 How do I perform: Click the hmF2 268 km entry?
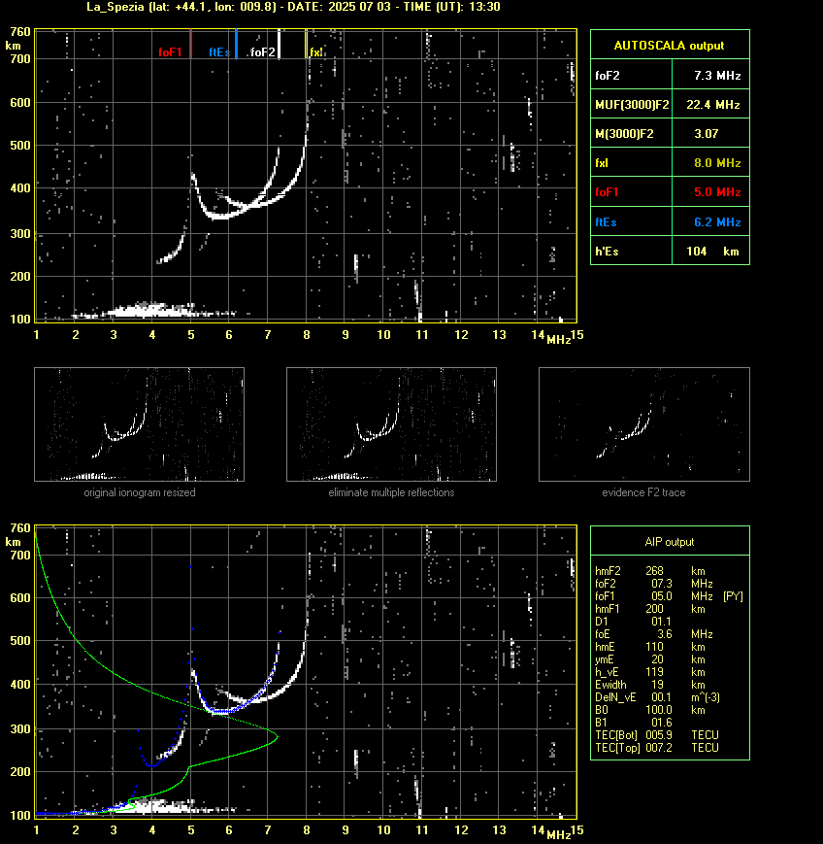pyautogui.click(x=650, y=571)
